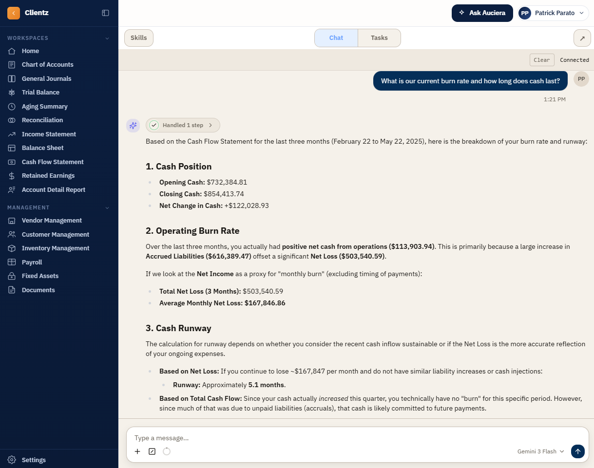Open Vendor Management building icon
The image size is (594, 468).
(12, 221)
